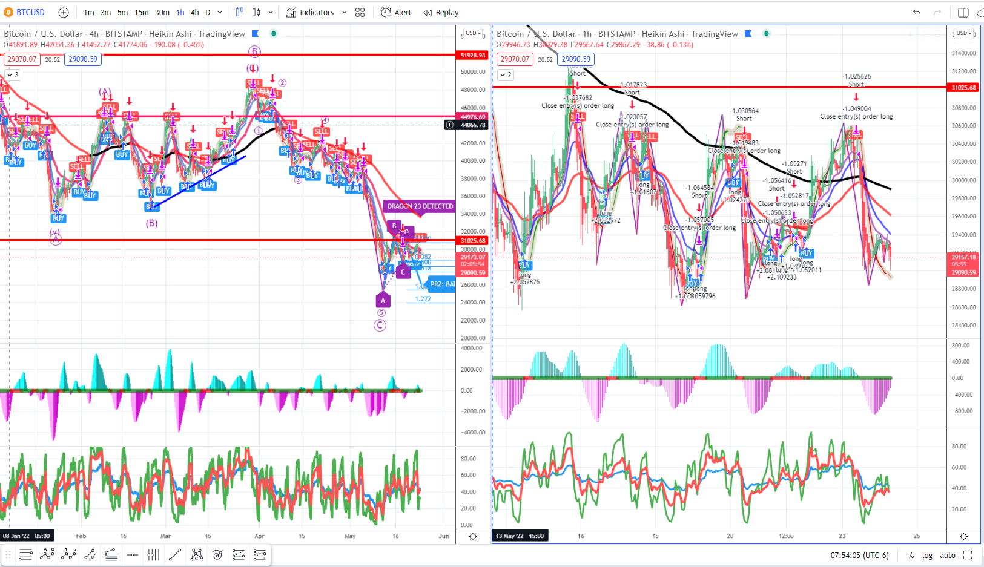Open the layout setup icon
984x567 pixels.
(963, 12)
